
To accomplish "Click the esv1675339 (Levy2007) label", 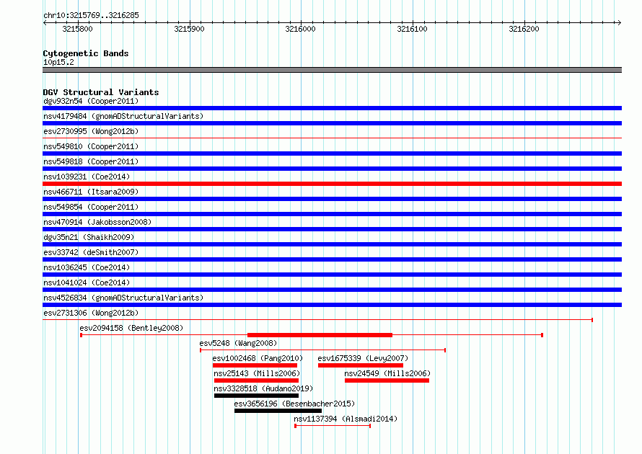I will click(363, 358).
